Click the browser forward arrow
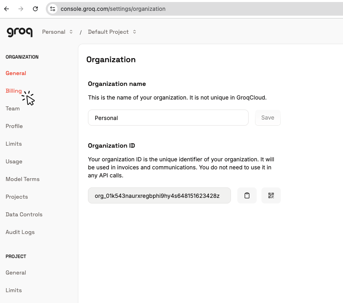The height and width of the screenshot is (303, 343). coord(21,9)
